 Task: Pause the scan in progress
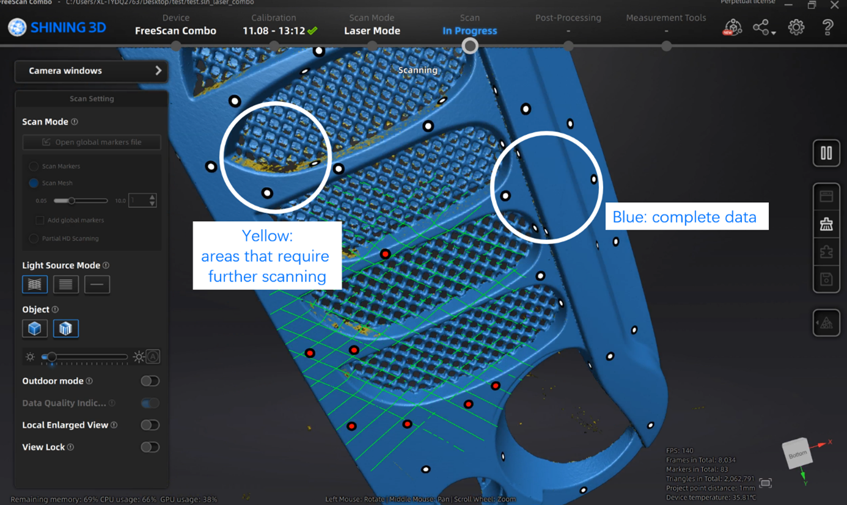coord(826,153)
